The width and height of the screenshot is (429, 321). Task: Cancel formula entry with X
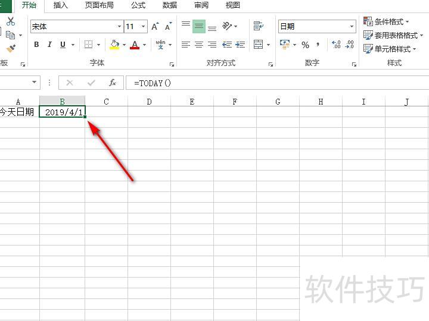click(x=70, y=83)
